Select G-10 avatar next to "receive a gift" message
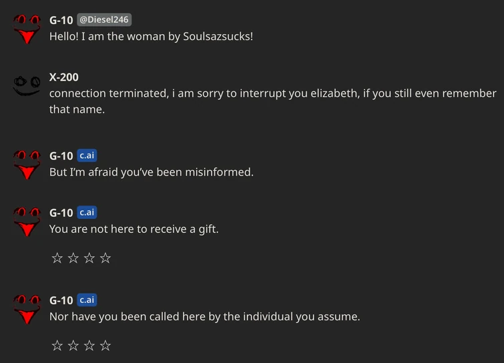The image size is (504, 363). (x=27, y=221)
